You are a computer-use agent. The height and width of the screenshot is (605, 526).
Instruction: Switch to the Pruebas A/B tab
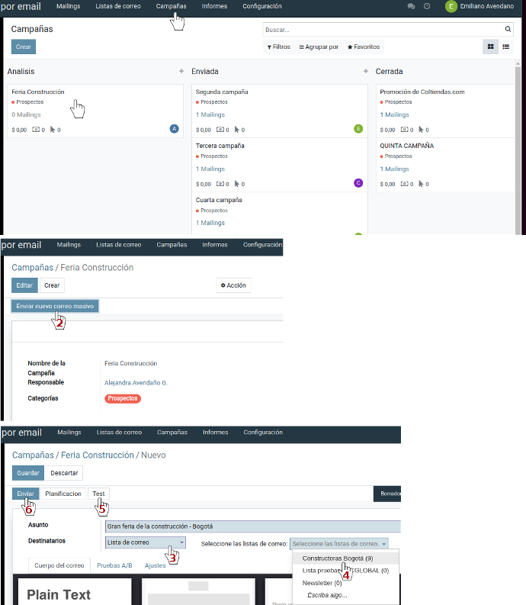(x=114, y=565)
